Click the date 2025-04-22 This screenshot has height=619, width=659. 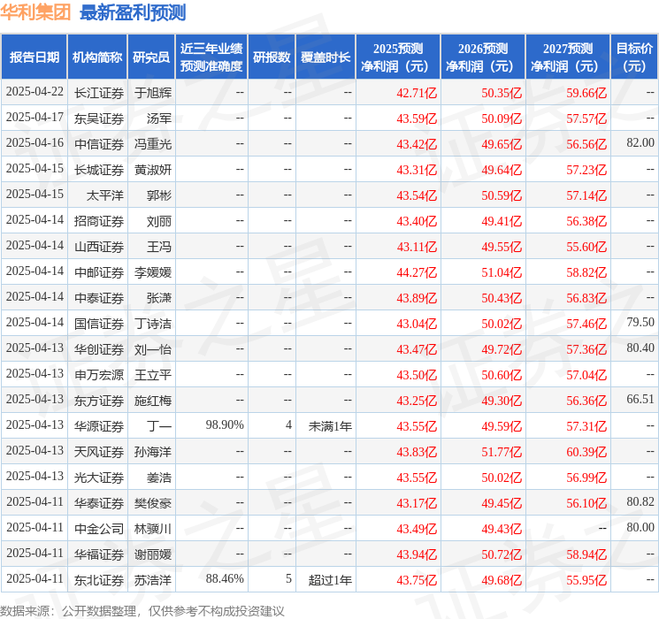(x=34, y=92)
